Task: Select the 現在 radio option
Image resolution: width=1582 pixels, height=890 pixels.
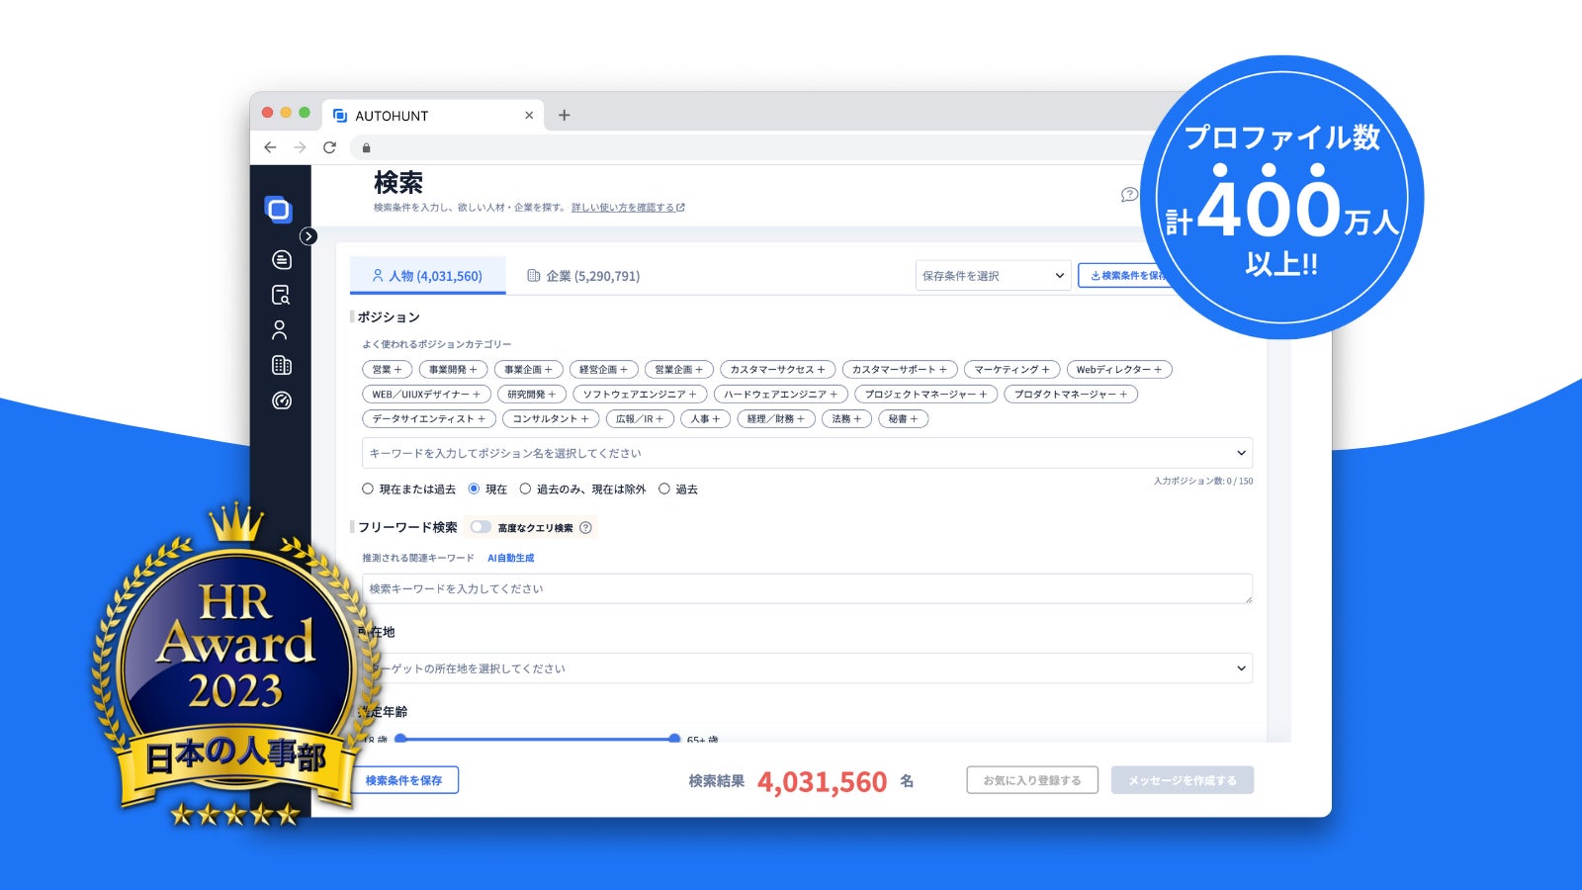Action: tap(474, 489)
